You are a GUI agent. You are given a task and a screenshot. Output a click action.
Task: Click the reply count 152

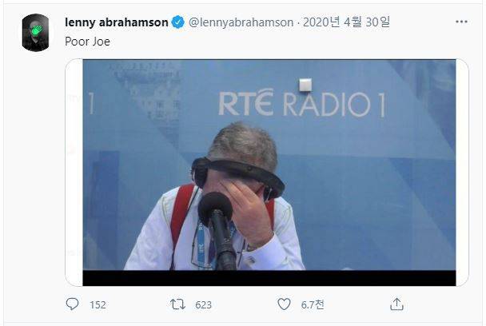pyautogui.click(x=98, y=305)
